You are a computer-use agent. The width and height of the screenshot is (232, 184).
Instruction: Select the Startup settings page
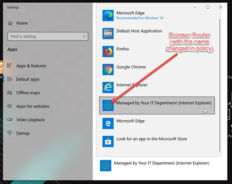click(23, 133)
